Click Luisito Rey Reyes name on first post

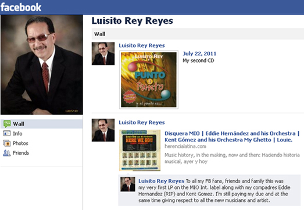142,45
